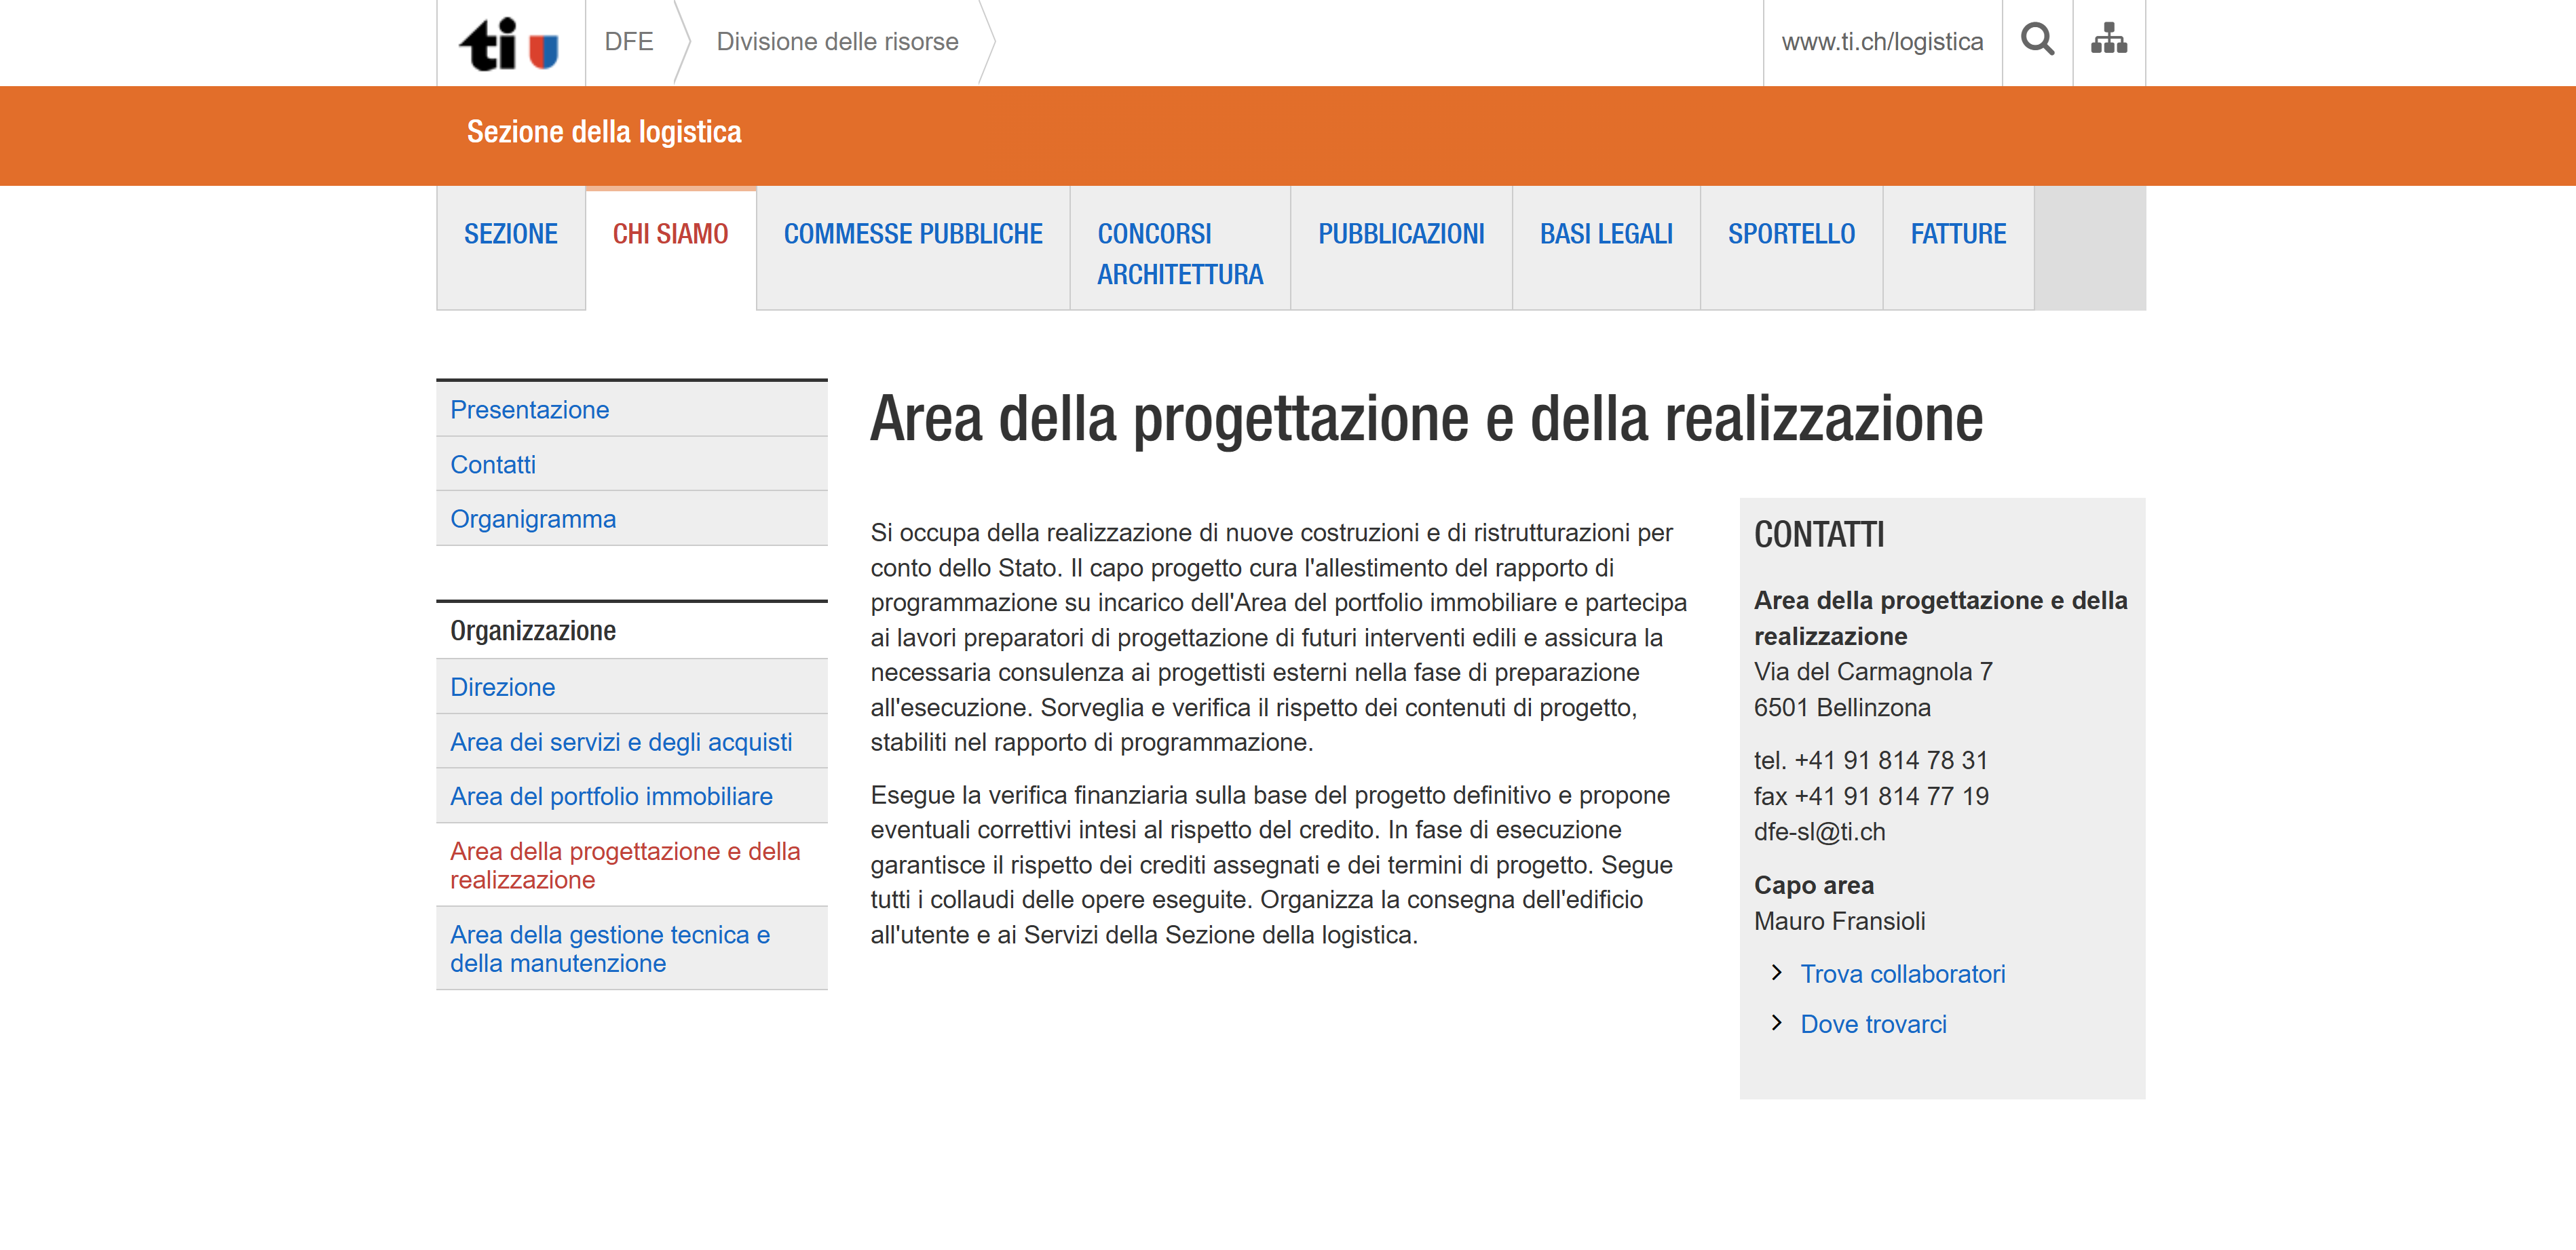Switch to SEZIONE tab
This screenshot has height=1250, width=2576.
pyautogui.click(x=510, y=234)
